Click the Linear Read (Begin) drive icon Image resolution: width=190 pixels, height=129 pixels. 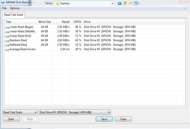pyautogui.click(x=7, y=27)
